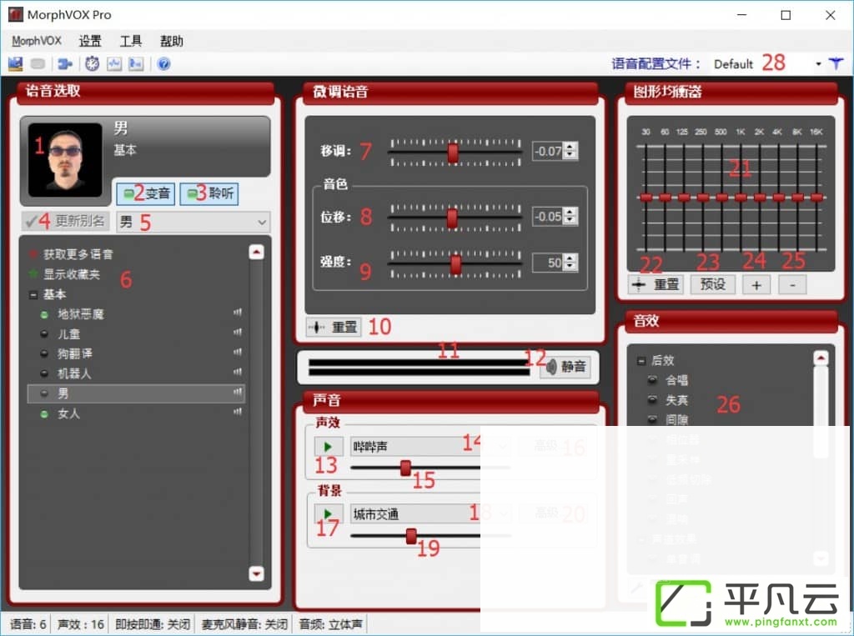
Task: Click the 1K equalizer band slider handle
Action: (741, 198)
